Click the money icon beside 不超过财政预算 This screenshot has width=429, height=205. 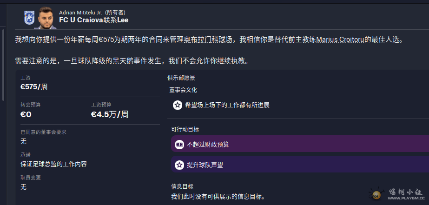point(179,145)
